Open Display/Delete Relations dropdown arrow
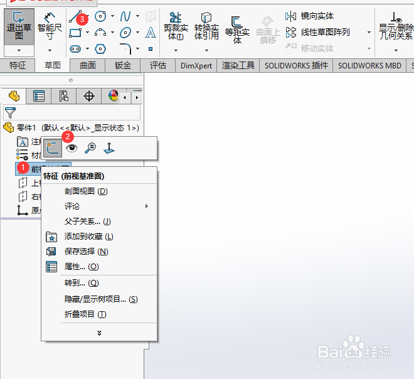 pos(396,50)
